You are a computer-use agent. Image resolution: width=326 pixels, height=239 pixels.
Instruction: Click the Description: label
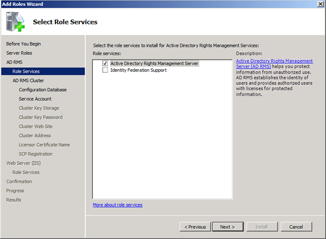[249, 53]
